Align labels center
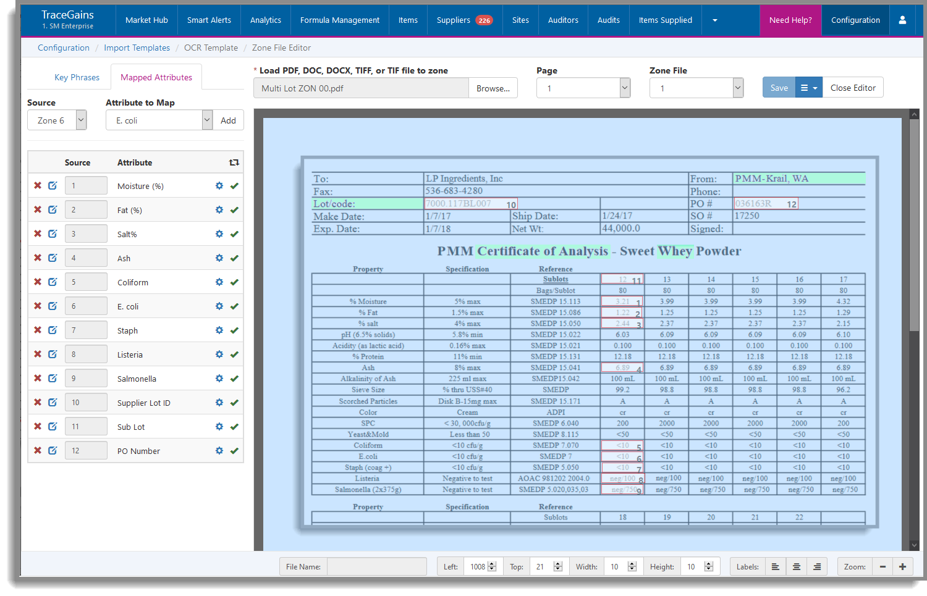 pyautogui.click(x=797, y=566)
